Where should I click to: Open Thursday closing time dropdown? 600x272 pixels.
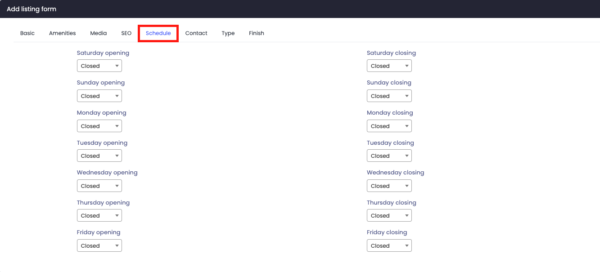pos(389,216)
